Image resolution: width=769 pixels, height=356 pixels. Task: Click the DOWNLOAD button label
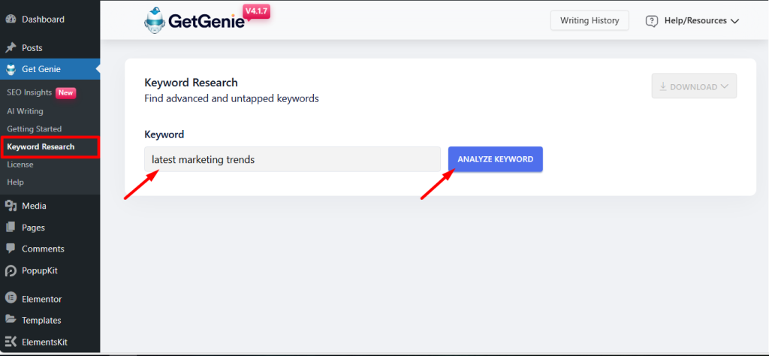pyautogui.click(x=693, y=87)
